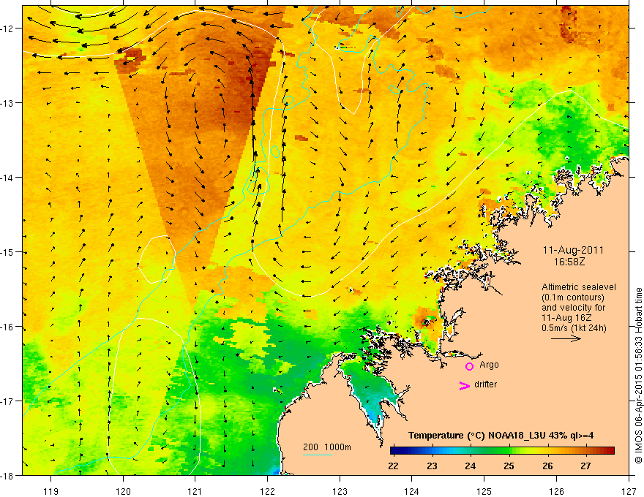The width and height of the screenshot is (644, 497).
Task: Click the magenta drifter arrowhead legend marker
Action: (465, 385)
